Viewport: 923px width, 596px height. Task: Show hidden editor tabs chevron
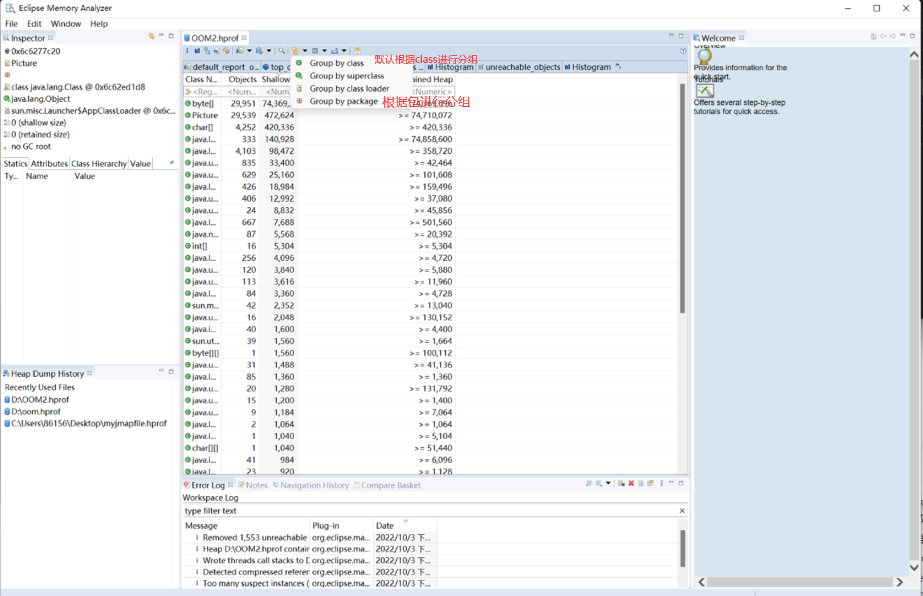[x=618, y=67]
